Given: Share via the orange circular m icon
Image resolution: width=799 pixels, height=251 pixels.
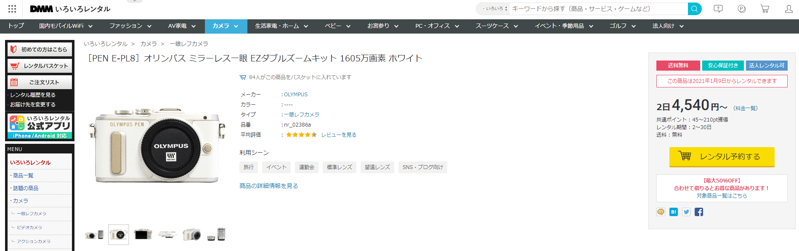Looking at the screenshot, I should (661, 212).
